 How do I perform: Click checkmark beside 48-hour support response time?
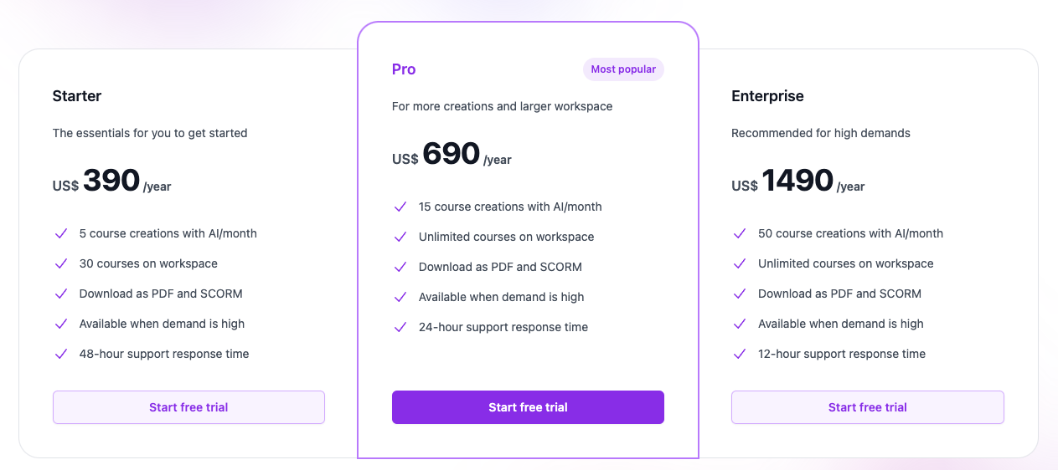tap(60, 354)
